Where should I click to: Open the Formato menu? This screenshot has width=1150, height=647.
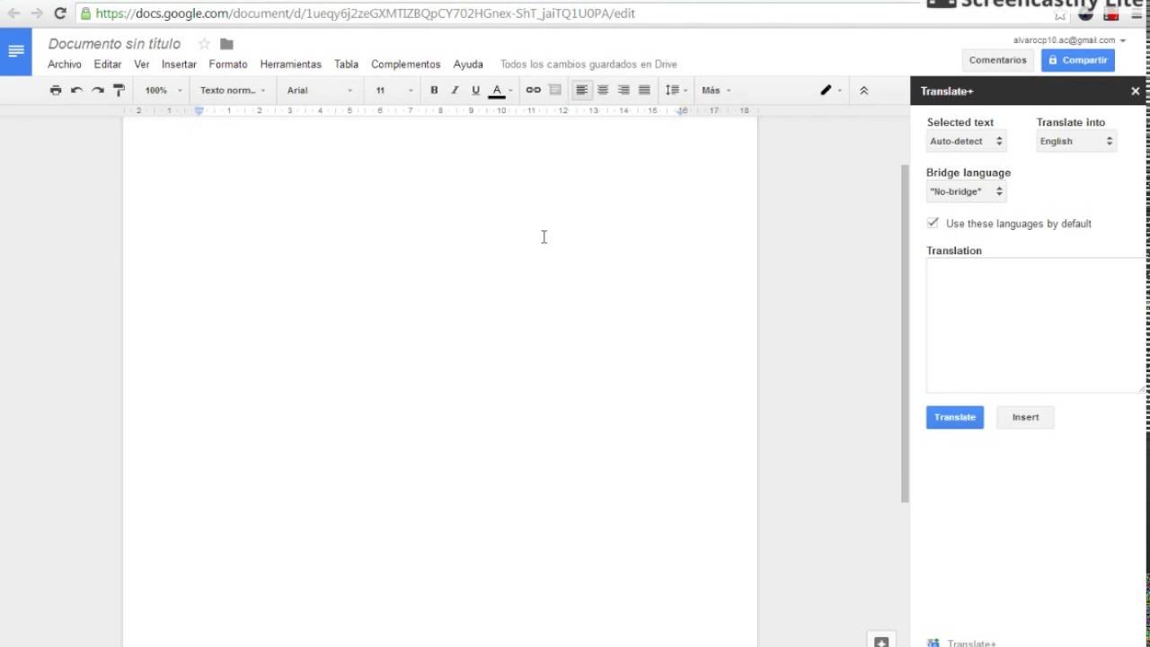click(x=228, y=65)
